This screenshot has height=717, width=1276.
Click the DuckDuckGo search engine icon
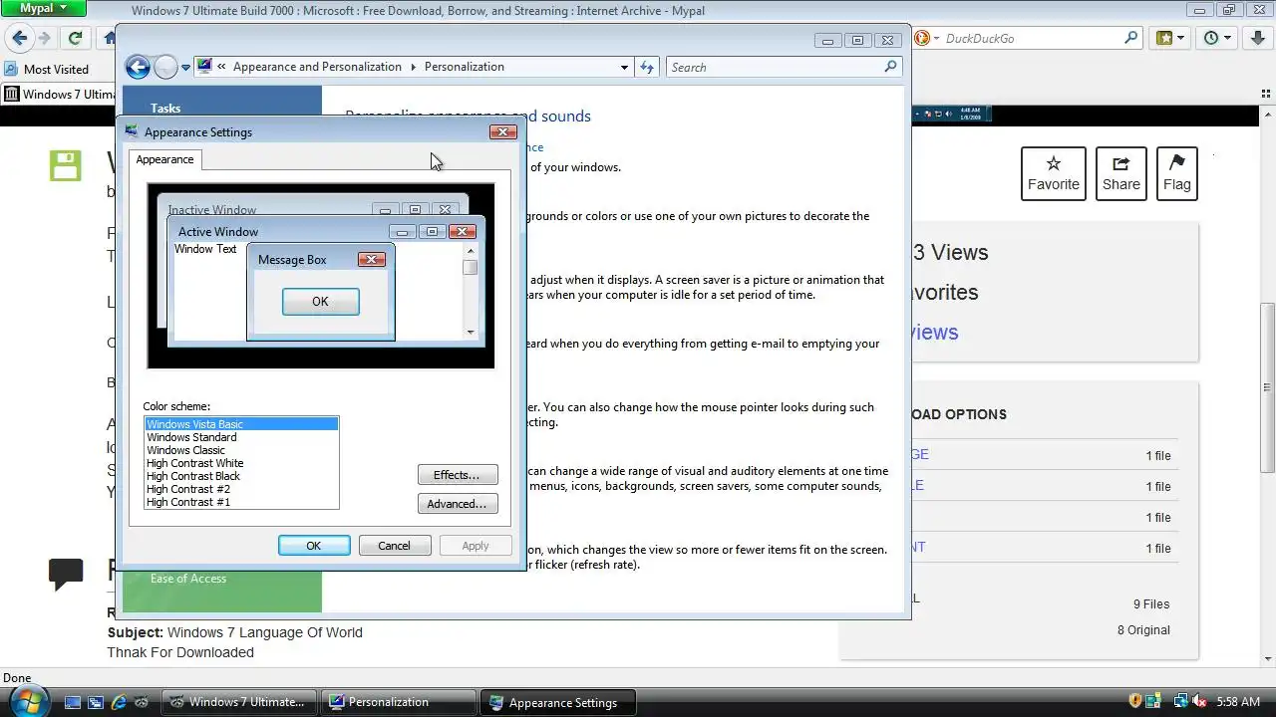(x=922, y=38)
